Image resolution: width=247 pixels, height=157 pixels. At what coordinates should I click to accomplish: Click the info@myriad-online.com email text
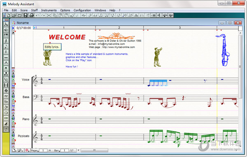(112, 44)
